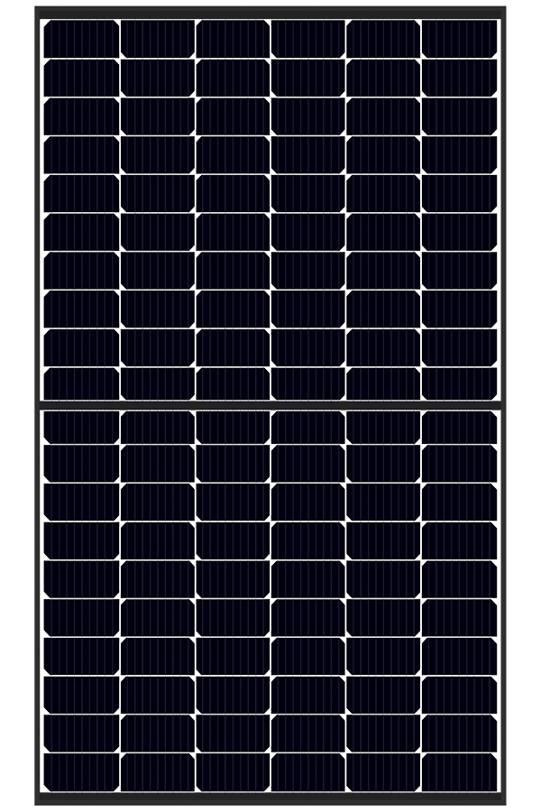Image resolution: width=541 pixels, height=812 pixels.
Task: Select the second cell in the bottom row
Action: tap(157, 771)
